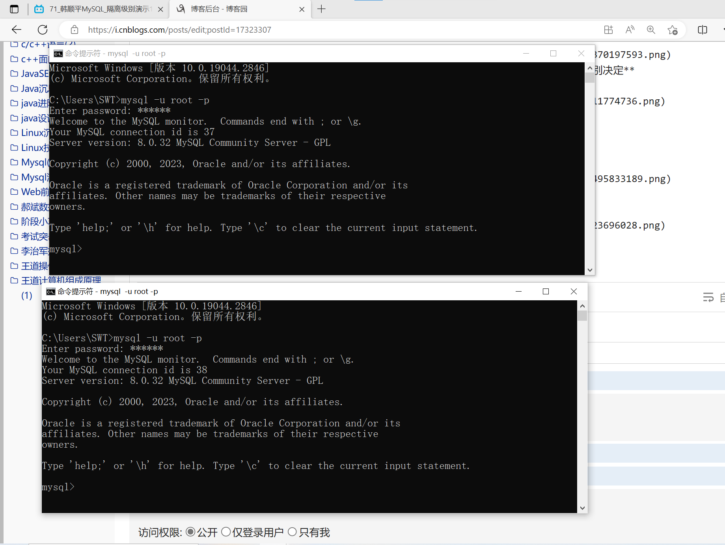Maximize the upper command prompt window
Screen dimensions: 725x545
554,53
